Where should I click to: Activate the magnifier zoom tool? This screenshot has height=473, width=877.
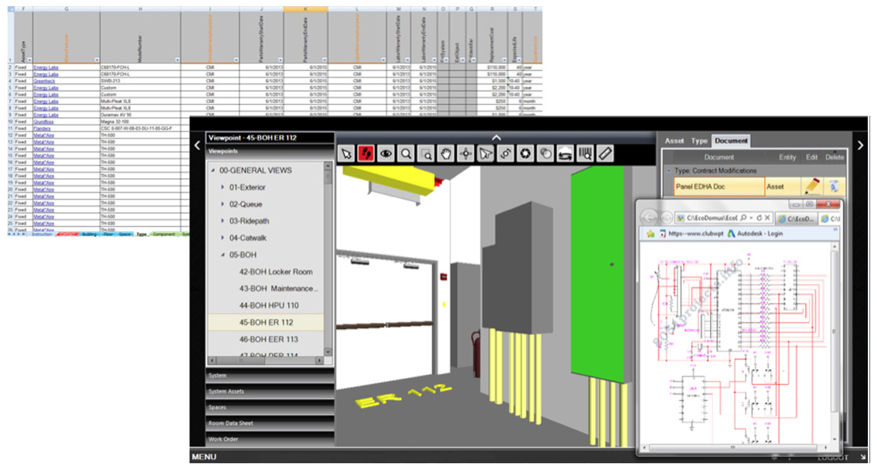[x=405, y=154]
